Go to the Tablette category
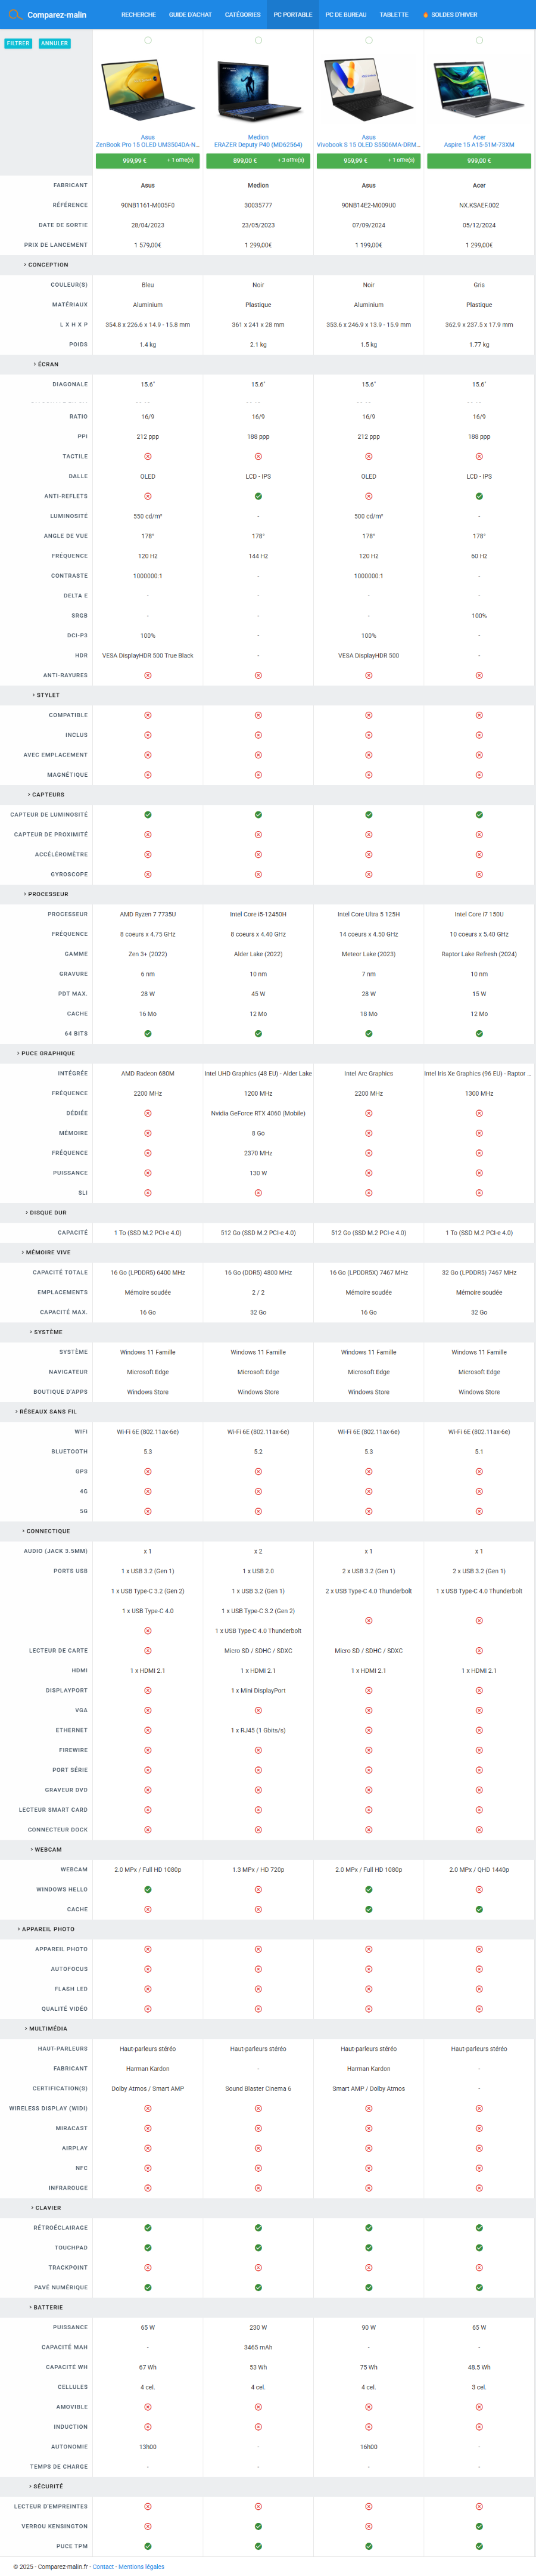536x2576 pixels. coord(393,15)
